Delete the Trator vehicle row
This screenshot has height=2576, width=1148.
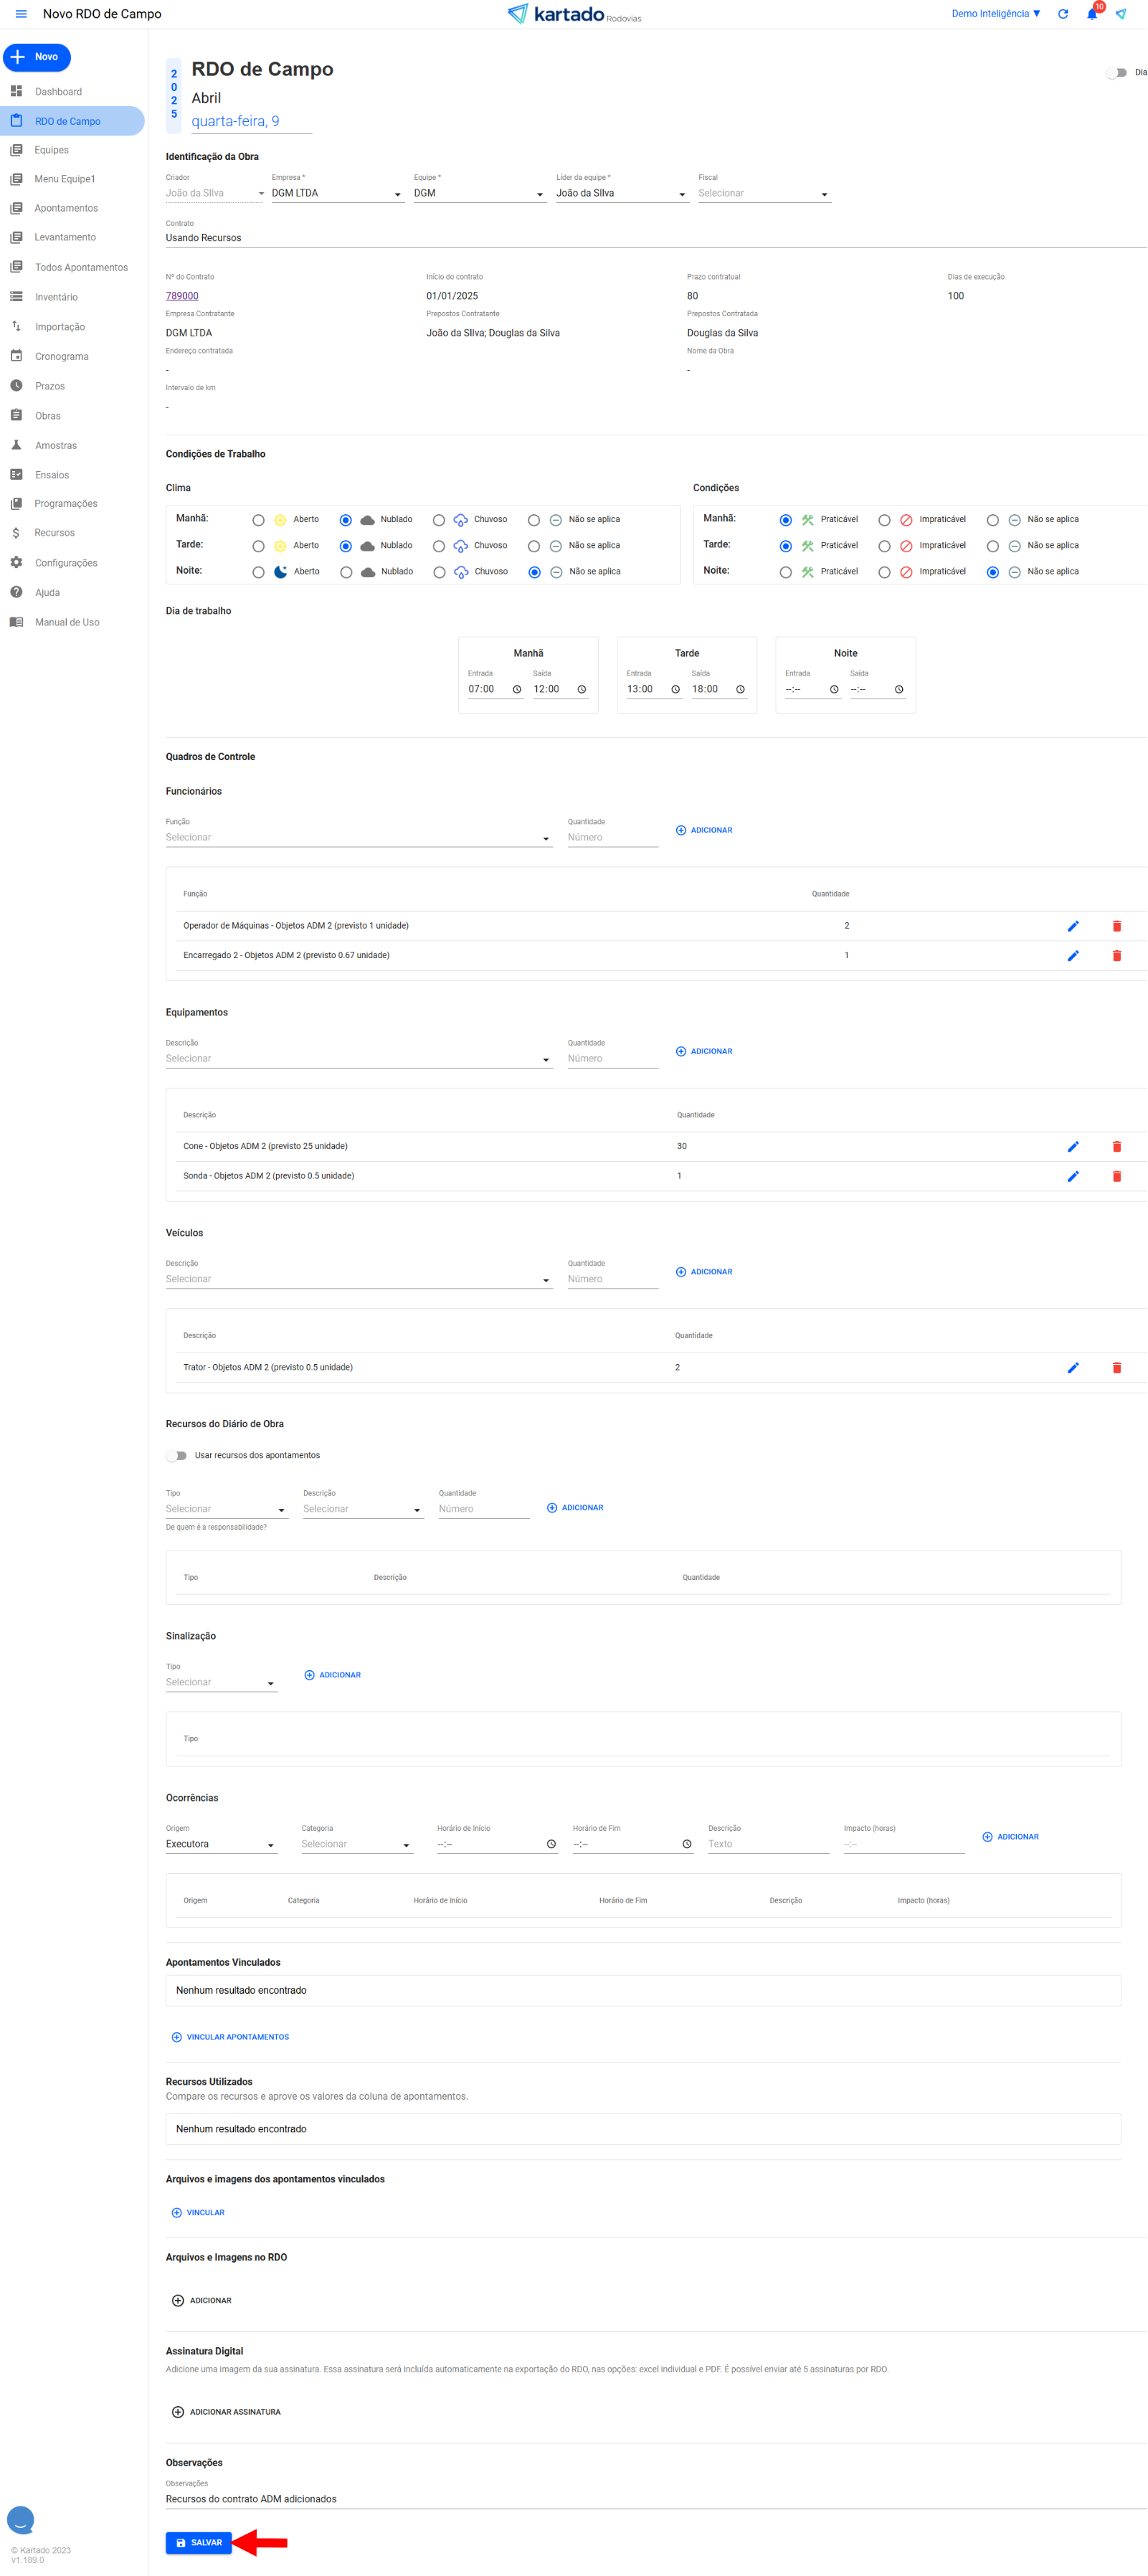pos(1116,1368)
